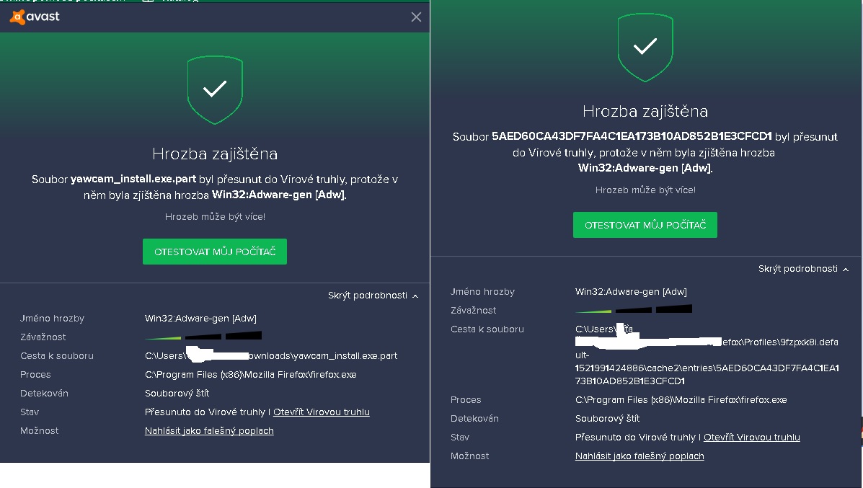Collapse Skrýt podrobnosti in 5AED60CA dialog

click(803, 269)
